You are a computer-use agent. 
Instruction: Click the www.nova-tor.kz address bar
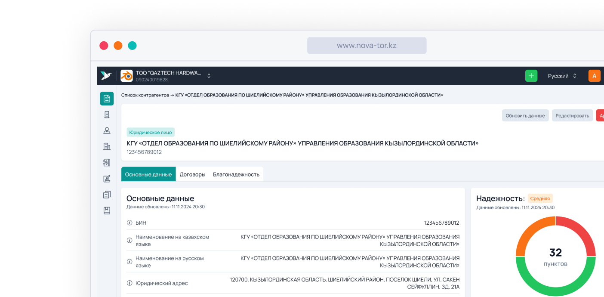tap(367, 45)
